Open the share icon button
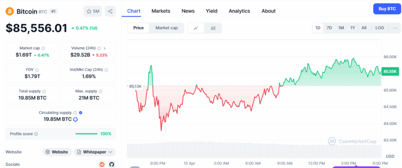Screen dimensions: 402x168 [x=110, y=11]
